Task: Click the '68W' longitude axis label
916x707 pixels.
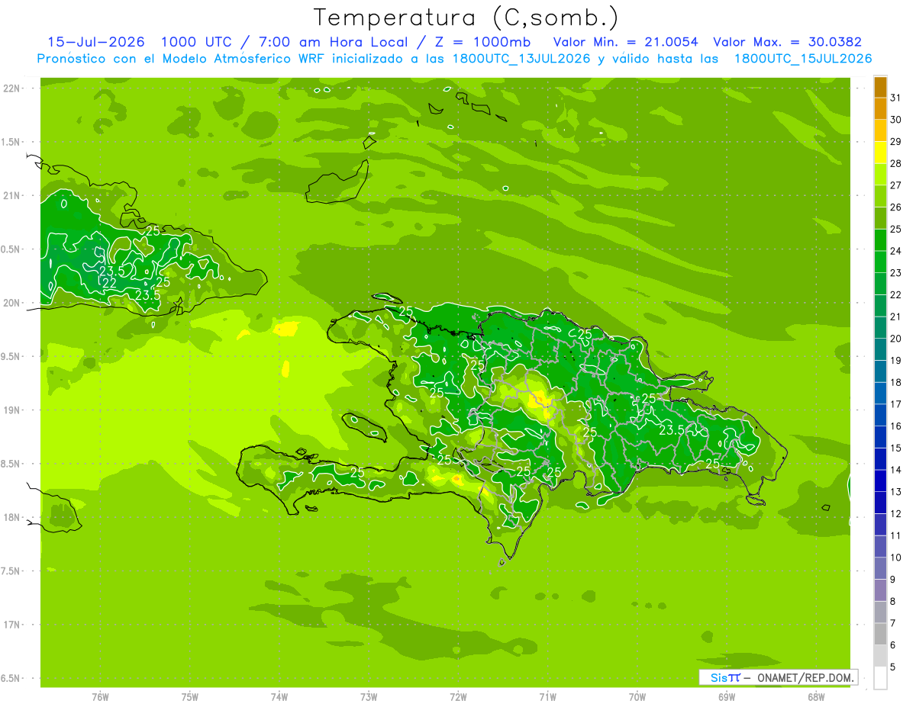Action: [x=816, y=697]
